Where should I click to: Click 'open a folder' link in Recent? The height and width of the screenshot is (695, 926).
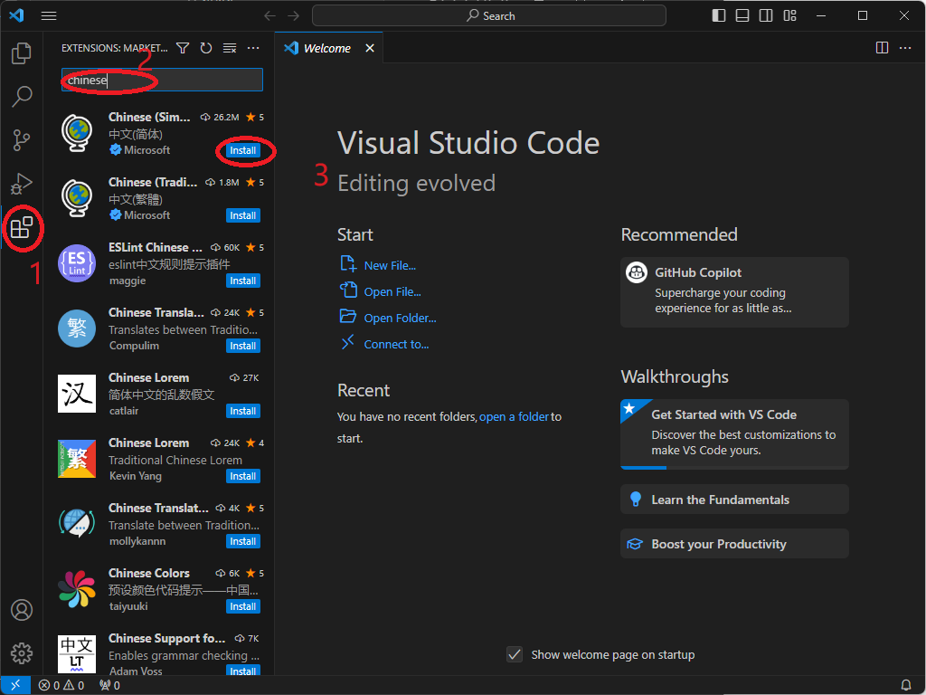(514, 416)
